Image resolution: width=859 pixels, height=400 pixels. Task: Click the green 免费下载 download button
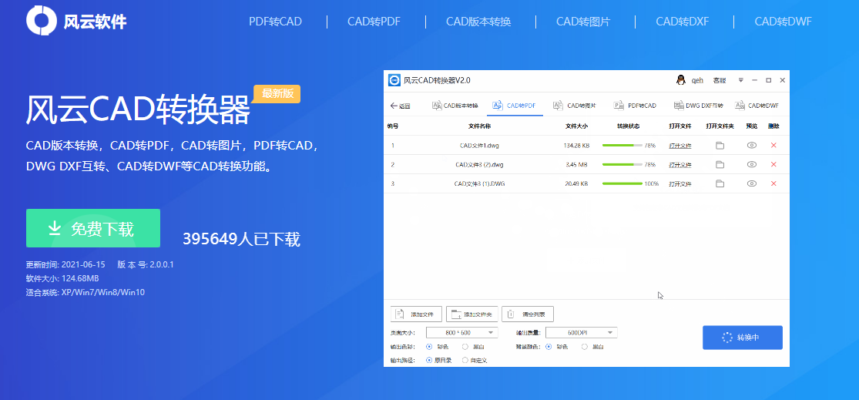[x=93, y=228]
